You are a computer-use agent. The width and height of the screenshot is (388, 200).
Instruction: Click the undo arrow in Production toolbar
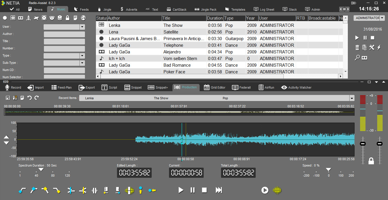coord(29,98)
